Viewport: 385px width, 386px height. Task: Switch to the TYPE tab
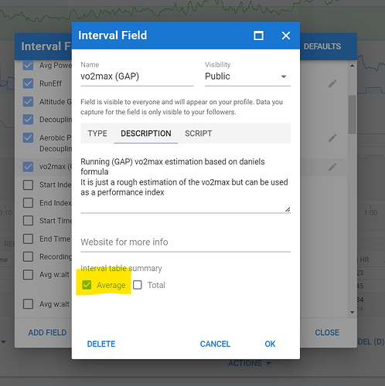[97, 134]
